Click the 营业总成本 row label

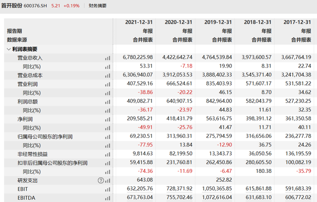pyautogui.click(x=30, y=76)
